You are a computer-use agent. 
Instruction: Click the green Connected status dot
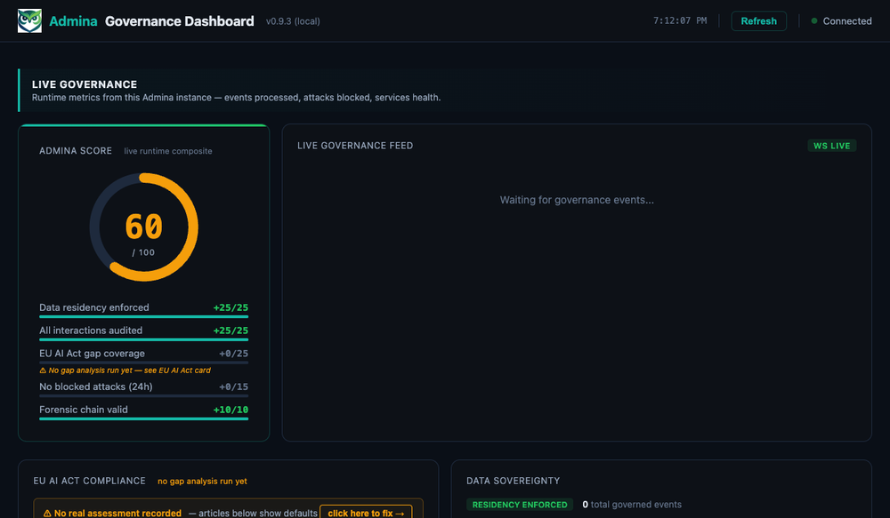click(814, 21)
